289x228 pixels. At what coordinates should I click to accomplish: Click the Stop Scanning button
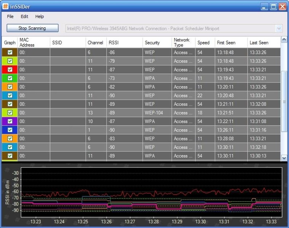[x=32, y=28]
